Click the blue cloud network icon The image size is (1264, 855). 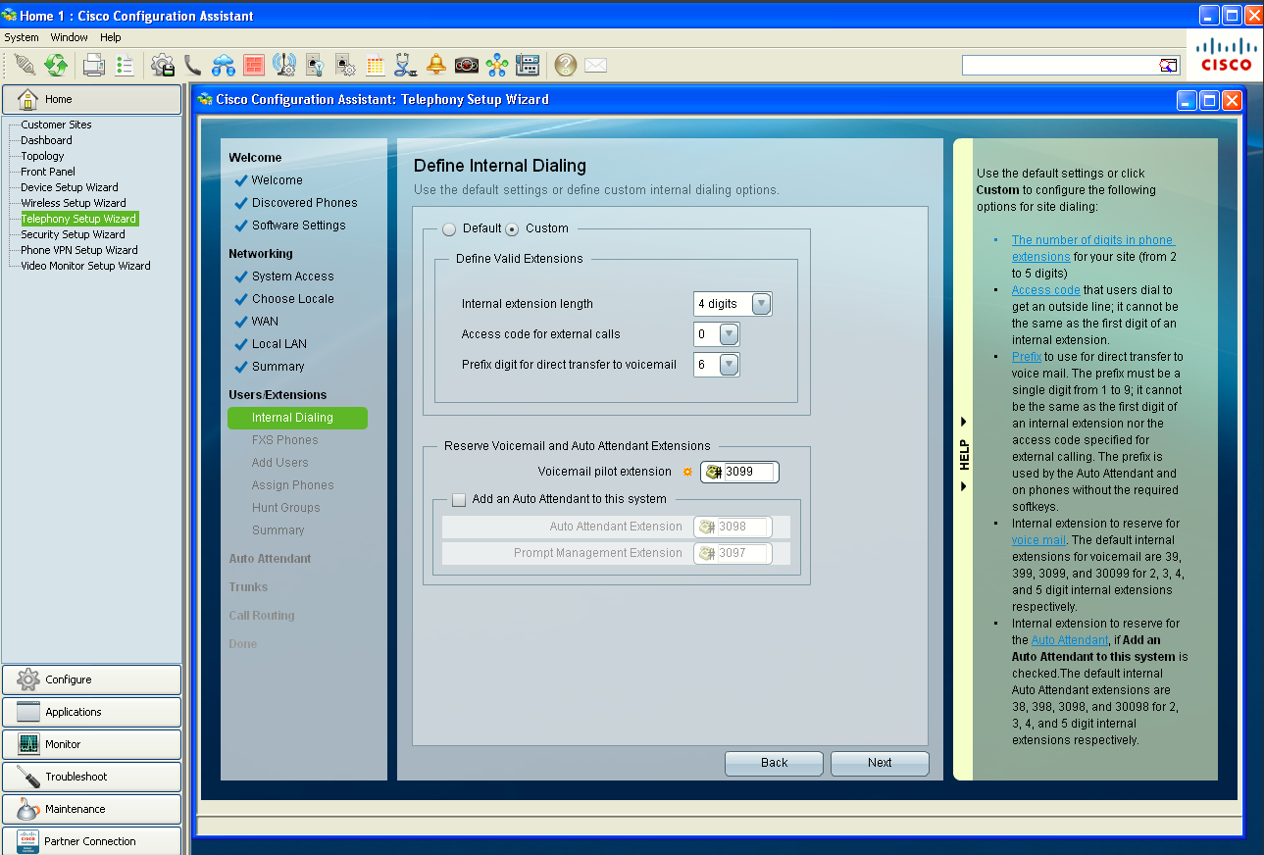(x=224, y=66)
